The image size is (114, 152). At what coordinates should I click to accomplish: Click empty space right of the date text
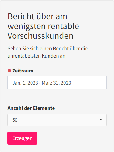[89, 83]
